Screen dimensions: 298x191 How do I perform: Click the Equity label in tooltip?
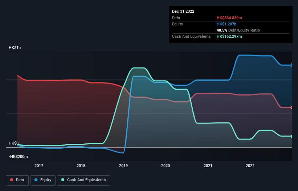pos(177,24)
